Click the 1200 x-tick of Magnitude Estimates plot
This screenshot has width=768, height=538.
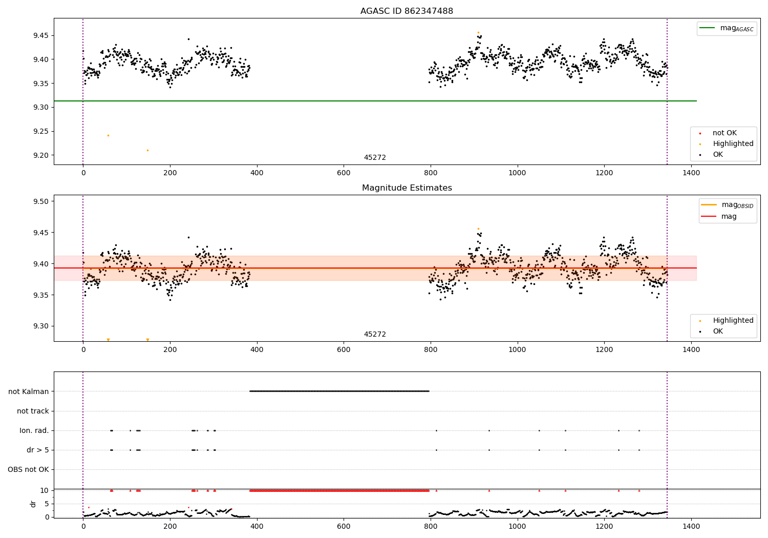(604, 350)
